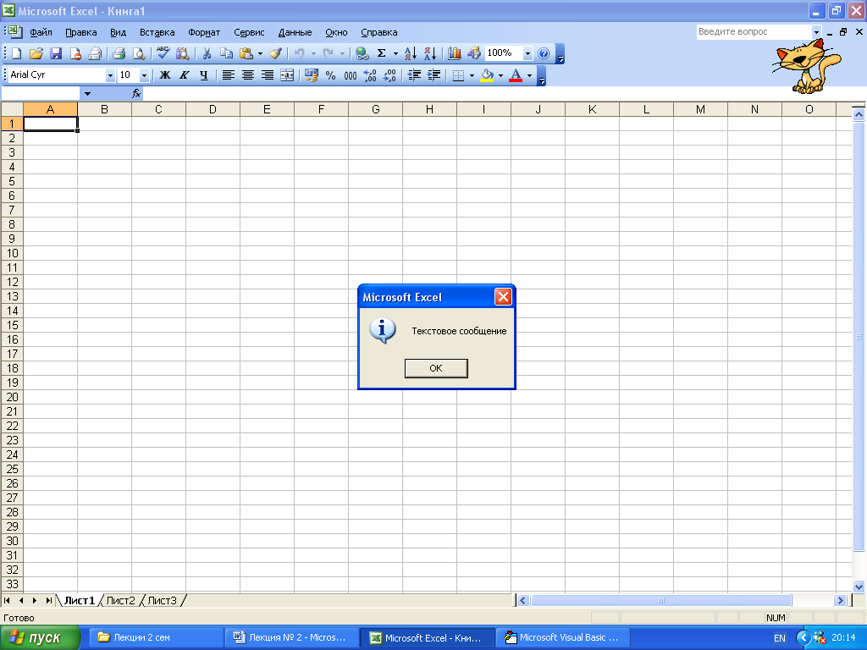Expand the paste options dropdown arrow

pos(260,53)
